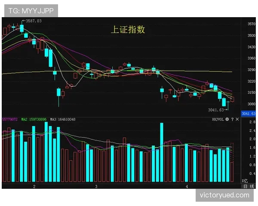The image size is (258, 206).
Task: Click the 1.2 volume axis label
Action: point(252,156)
